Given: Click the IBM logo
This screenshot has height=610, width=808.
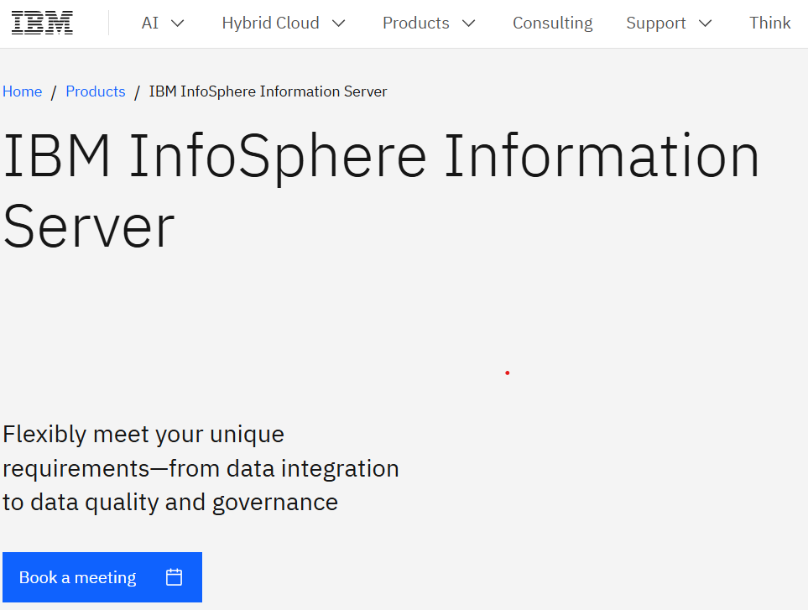Looking at the screenshot, I should (x=40, y=23).
